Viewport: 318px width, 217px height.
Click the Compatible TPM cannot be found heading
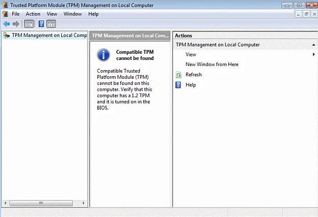[x=135, y=55]
